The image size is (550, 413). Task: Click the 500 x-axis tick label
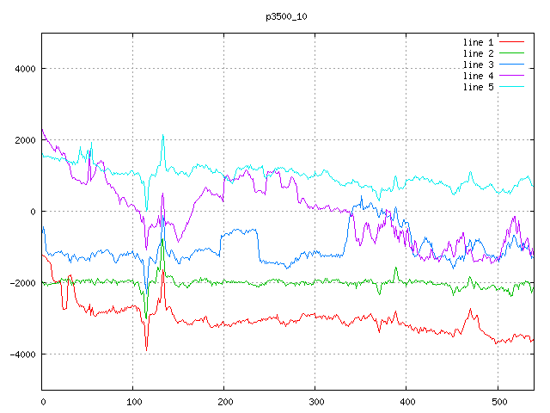click(x=498, y=401)
